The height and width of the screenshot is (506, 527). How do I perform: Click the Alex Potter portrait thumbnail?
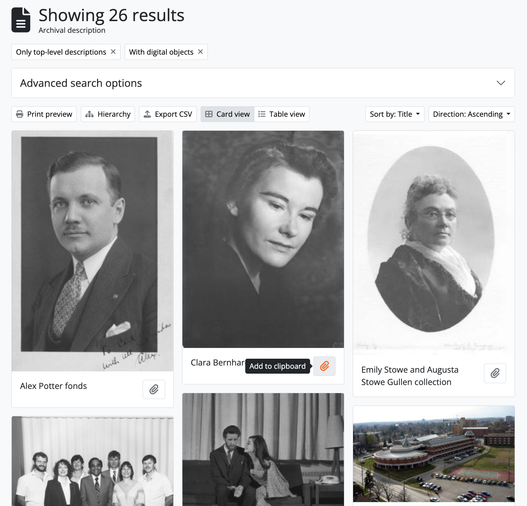click(93, 251)
